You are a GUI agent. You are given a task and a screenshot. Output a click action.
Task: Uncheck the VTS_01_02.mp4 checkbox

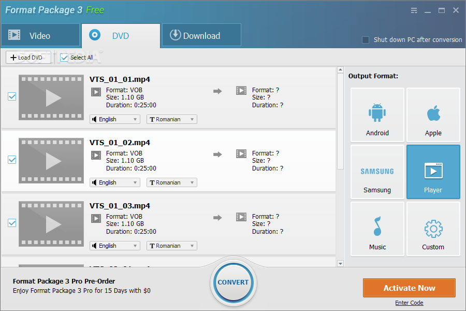pyautogui.click(x=12, y=160)
